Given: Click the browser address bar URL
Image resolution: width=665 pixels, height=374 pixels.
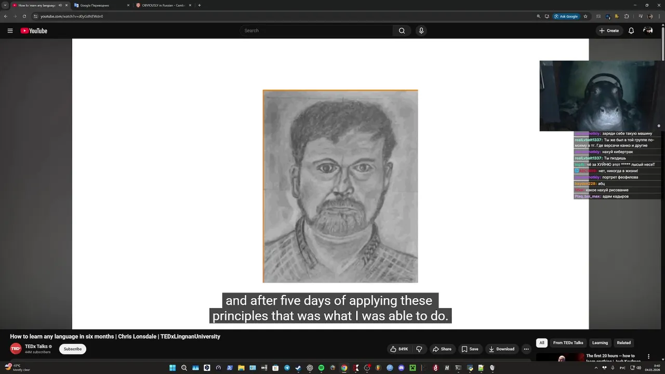Looking at the screenshot, I should tap(72, 16).
